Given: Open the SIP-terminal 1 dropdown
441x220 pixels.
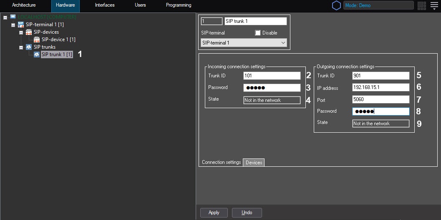Looking at the screenshot, I should [243, 43].
